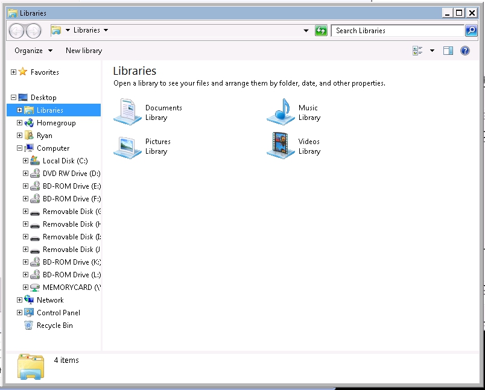The width and height of the screenshot is (485, 390).
Task: Toggle the preview pane button
Action: [448, 51]
